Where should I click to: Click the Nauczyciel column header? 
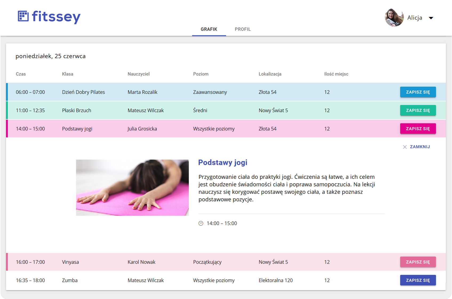point(138,74)
